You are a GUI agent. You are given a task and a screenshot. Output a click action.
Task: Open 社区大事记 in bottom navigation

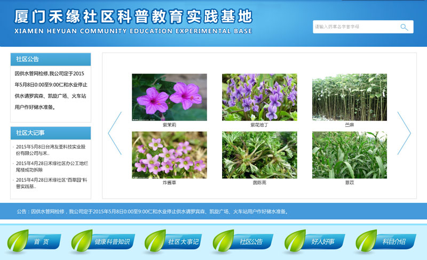click(x=183, y=241)
